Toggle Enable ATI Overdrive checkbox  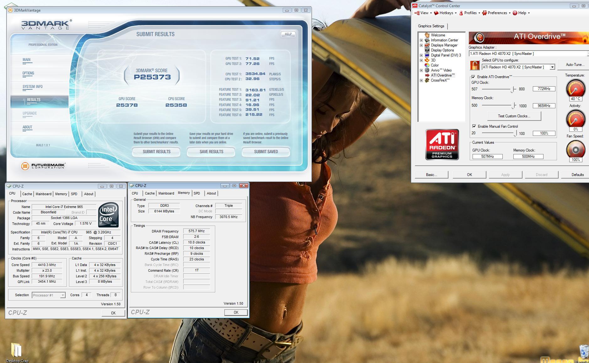point(473,77)
